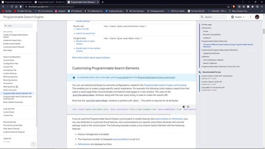Viewport: 265px width, 149px height.
Task: Open the Making Money external link
Action: point(10,87)
